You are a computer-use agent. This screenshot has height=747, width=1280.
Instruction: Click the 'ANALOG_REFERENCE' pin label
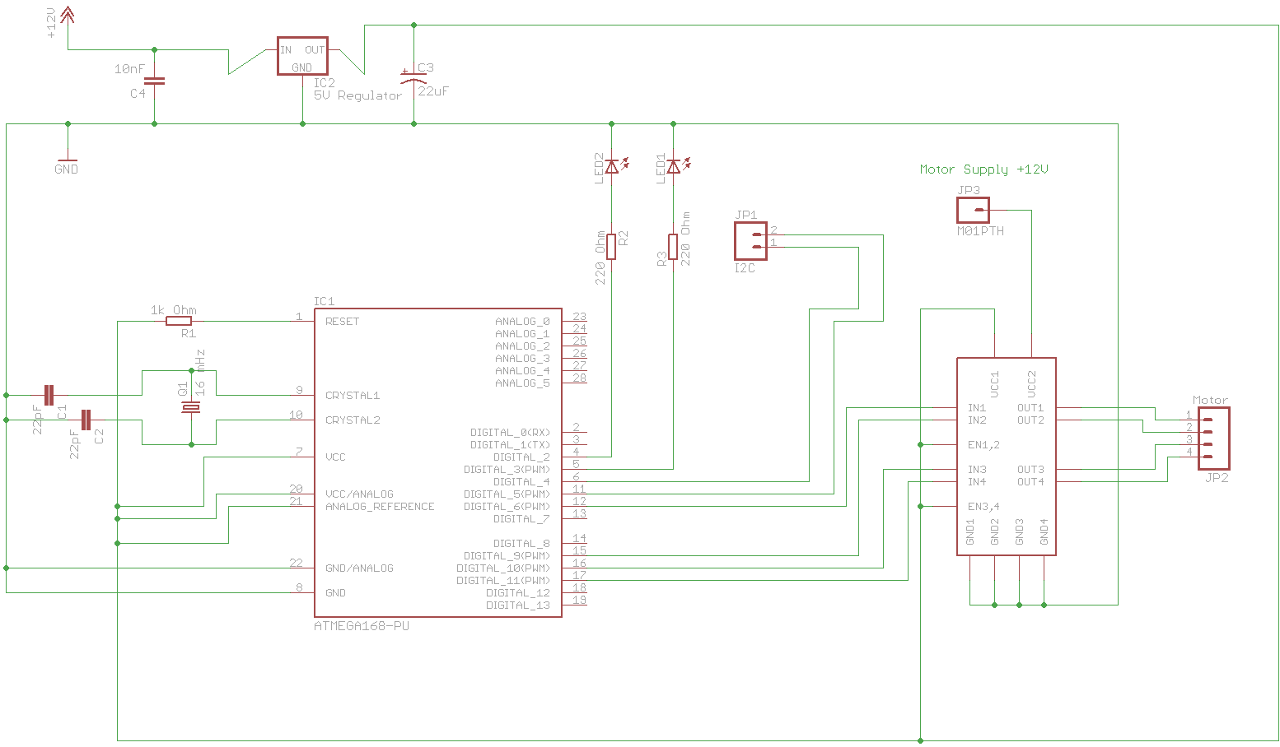click(380, 507)
